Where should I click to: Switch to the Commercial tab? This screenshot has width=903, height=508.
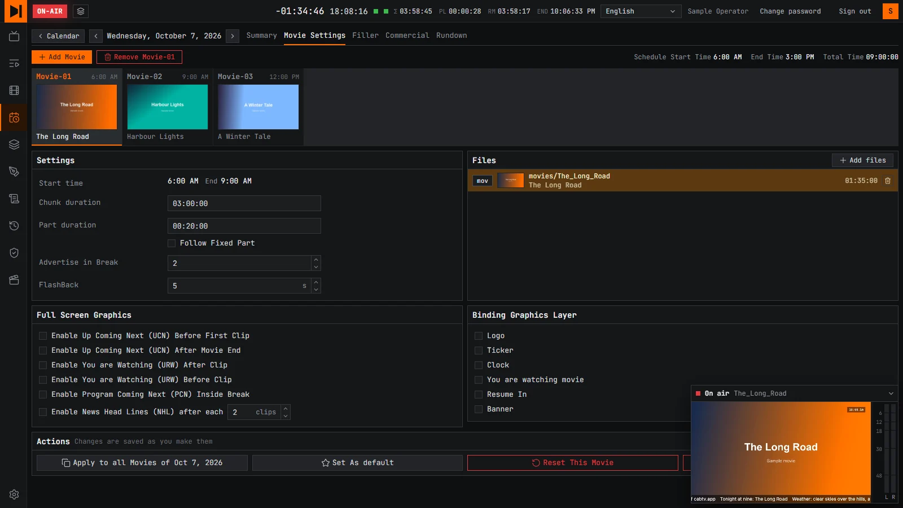(407, 36)
